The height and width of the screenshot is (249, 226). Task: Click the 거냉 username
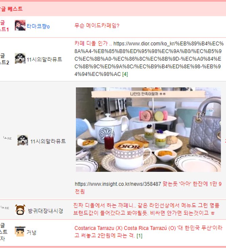coord(32,232)
